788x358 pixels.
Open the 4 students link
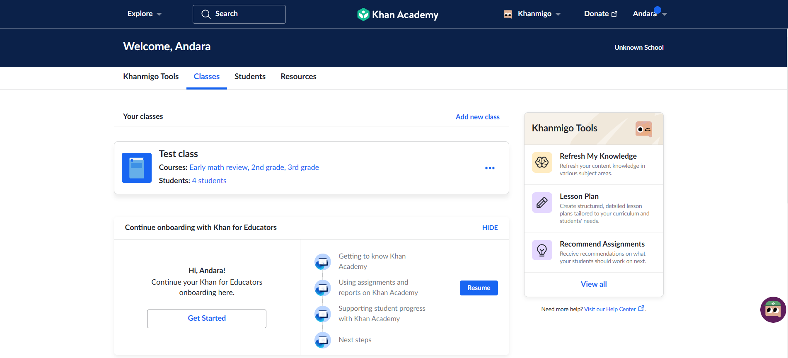tap(209, 181)
